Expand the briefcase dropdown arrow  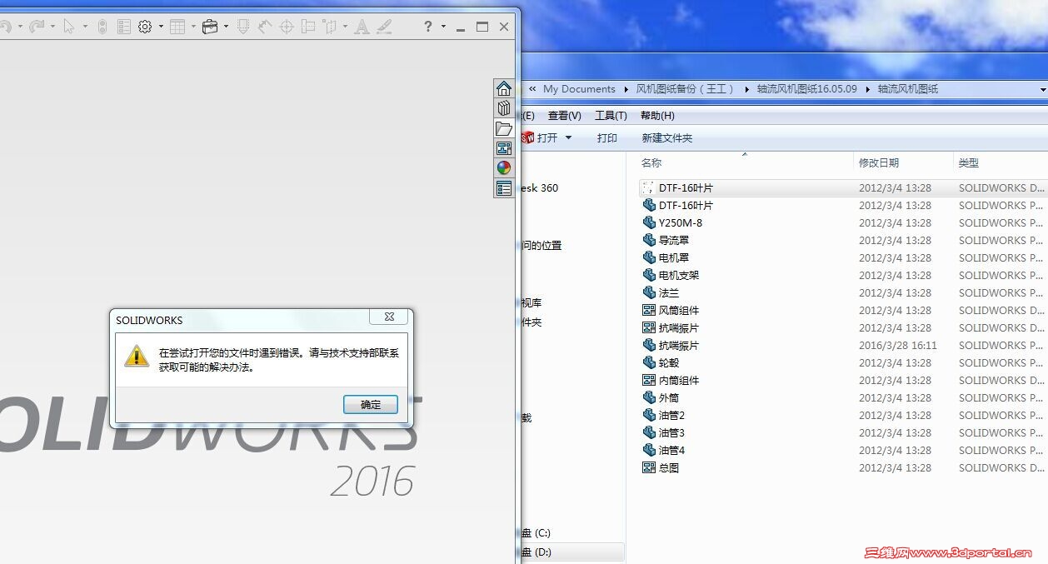pyautogui.click(x=226, y=27)
